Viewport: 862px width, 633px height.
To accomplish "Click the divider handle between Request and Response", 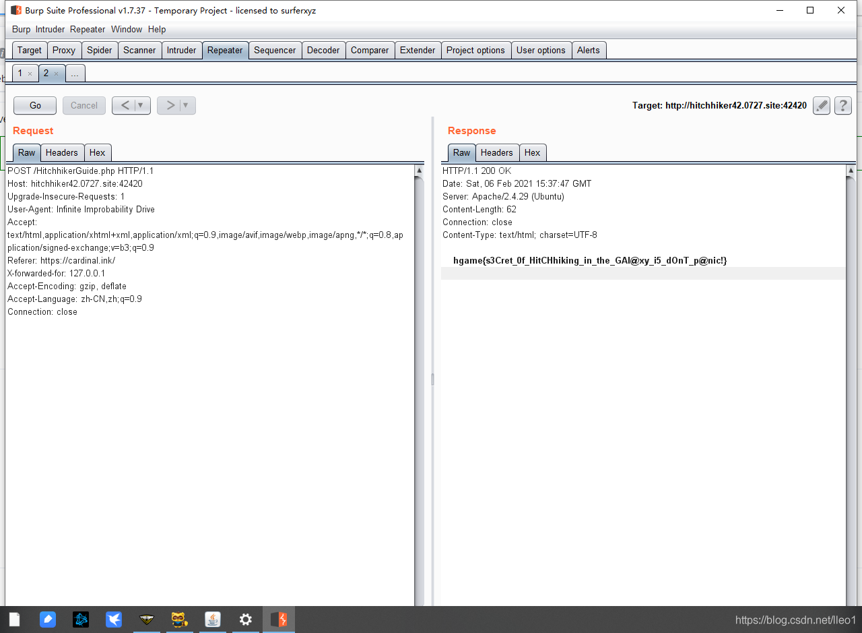I will pyautogui.click(x=432, y=380).
